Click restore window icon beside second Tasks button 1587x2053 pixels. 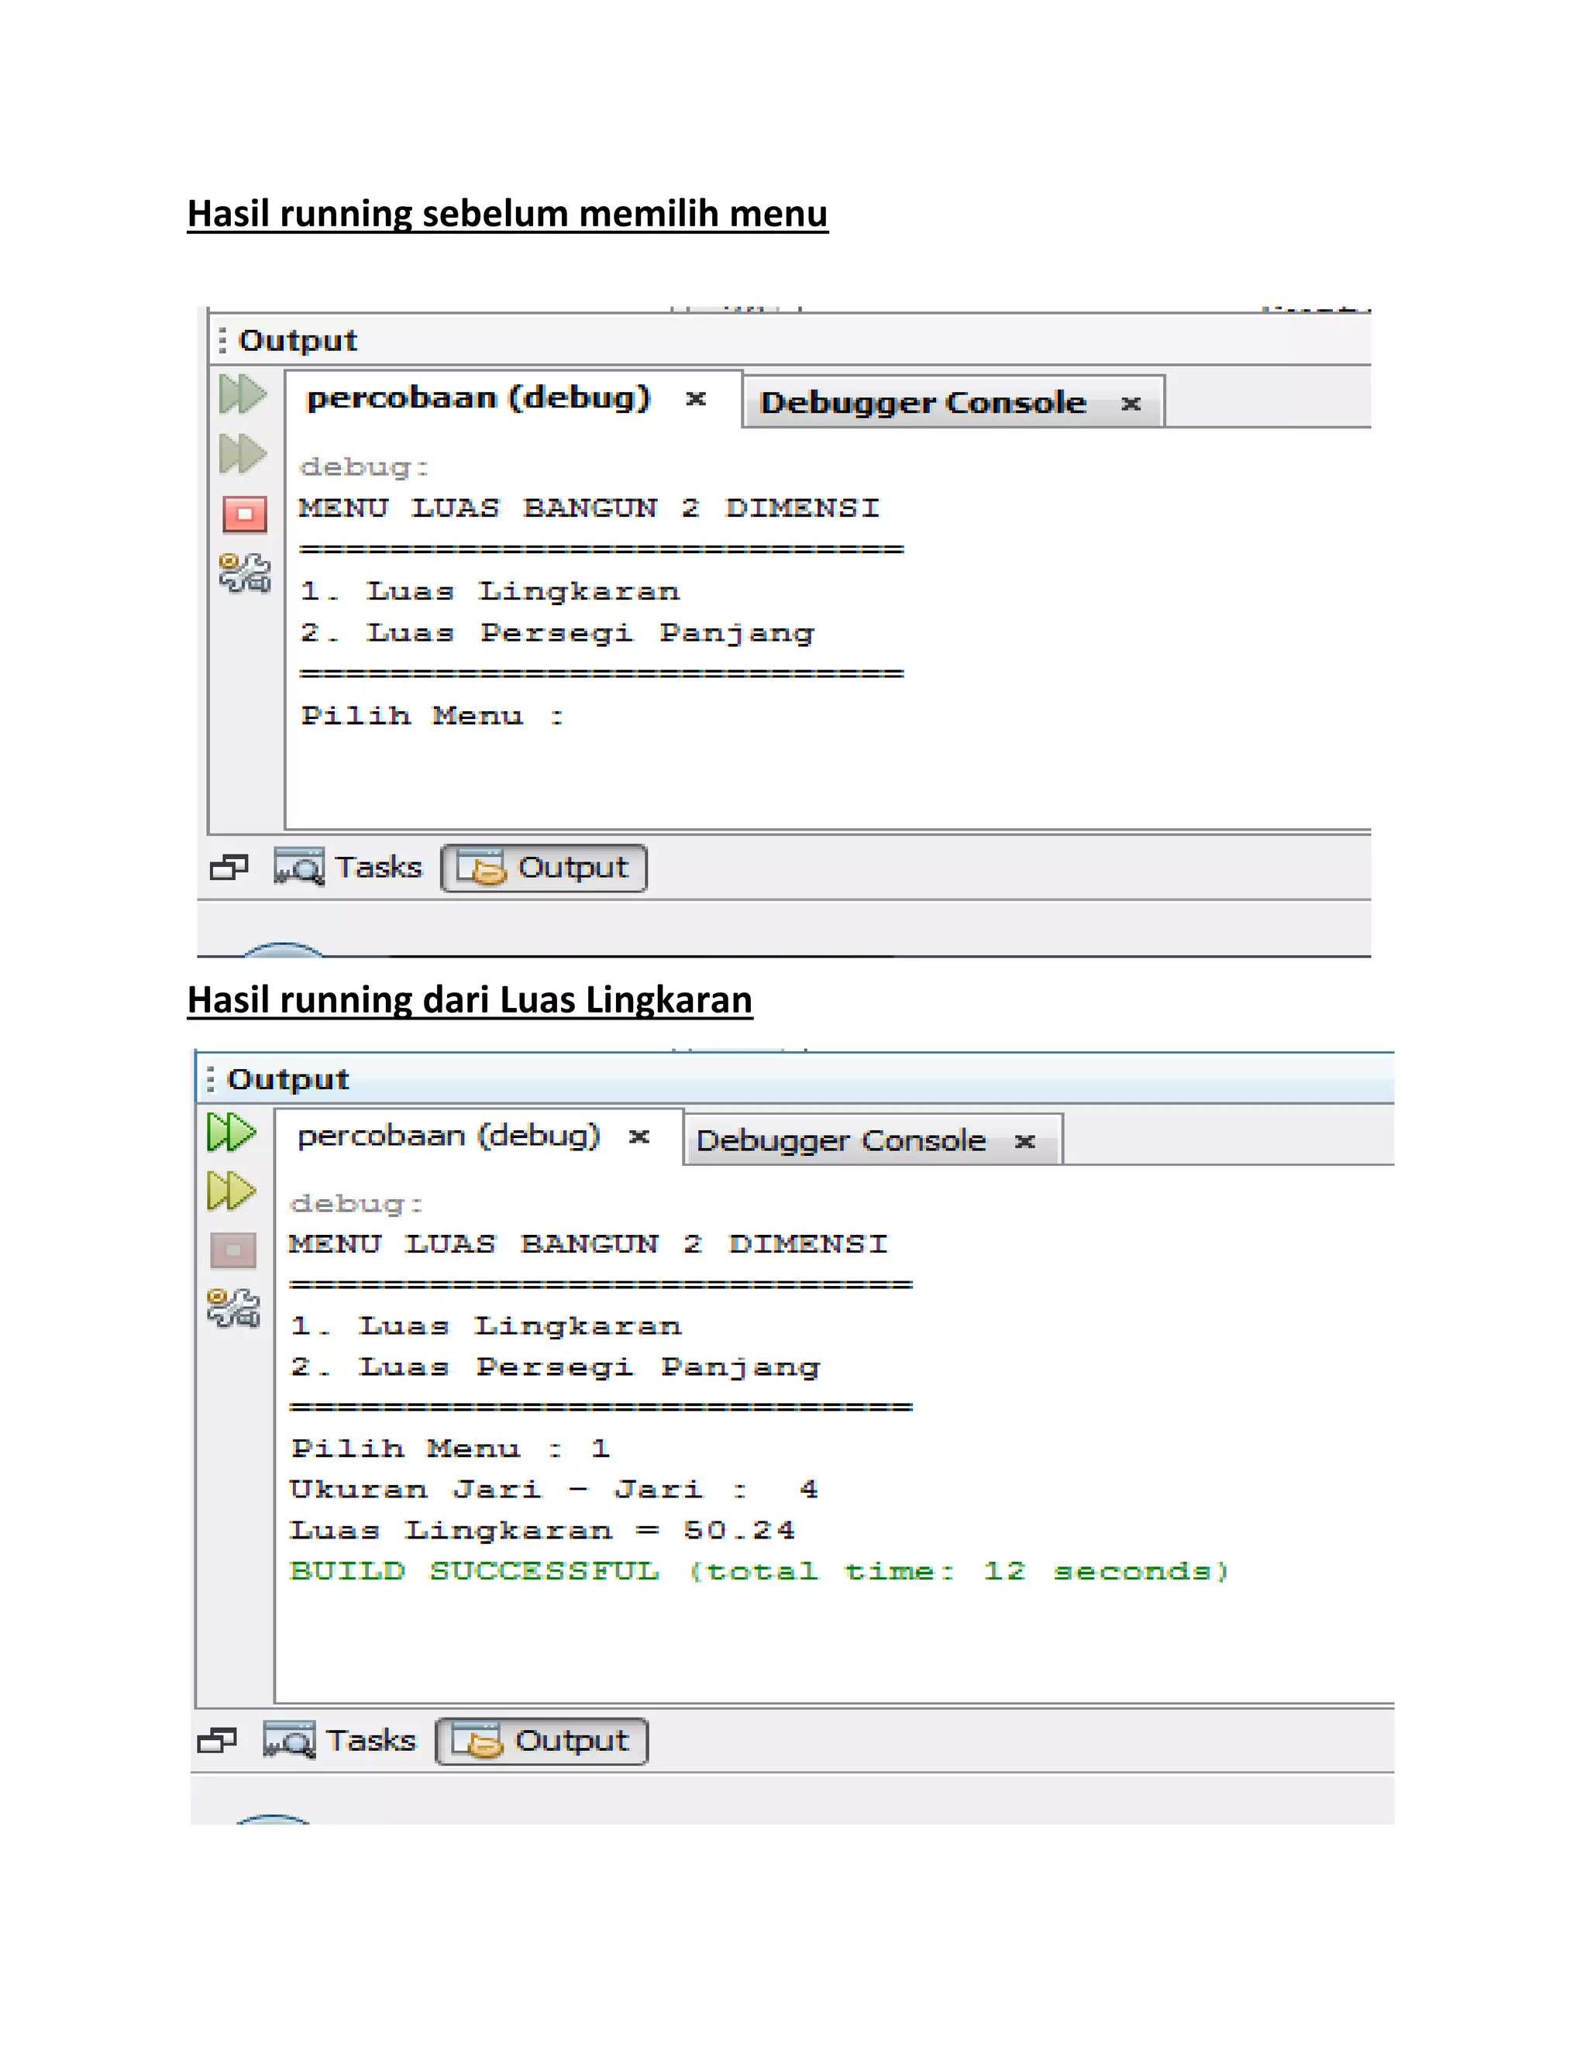click(x=216, y=1741)
